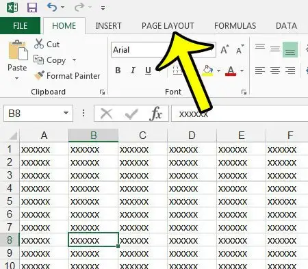Click the Cut scissors icon
The image size is (308, 269).
pyautogui.click(x=39, y=44)
